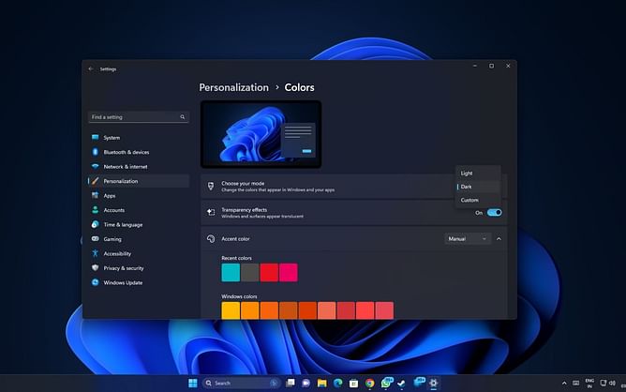The height and width of the screenshot is (392, 626).
Task: Open Steam from the taskbar
Action: (x=401, y=383)
